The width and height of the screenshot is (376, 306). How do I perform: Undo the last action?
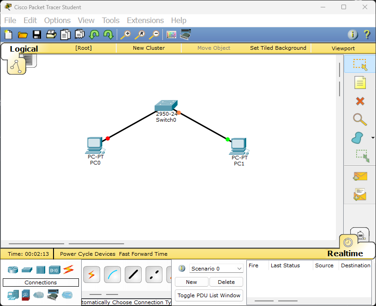click(94, 35)
